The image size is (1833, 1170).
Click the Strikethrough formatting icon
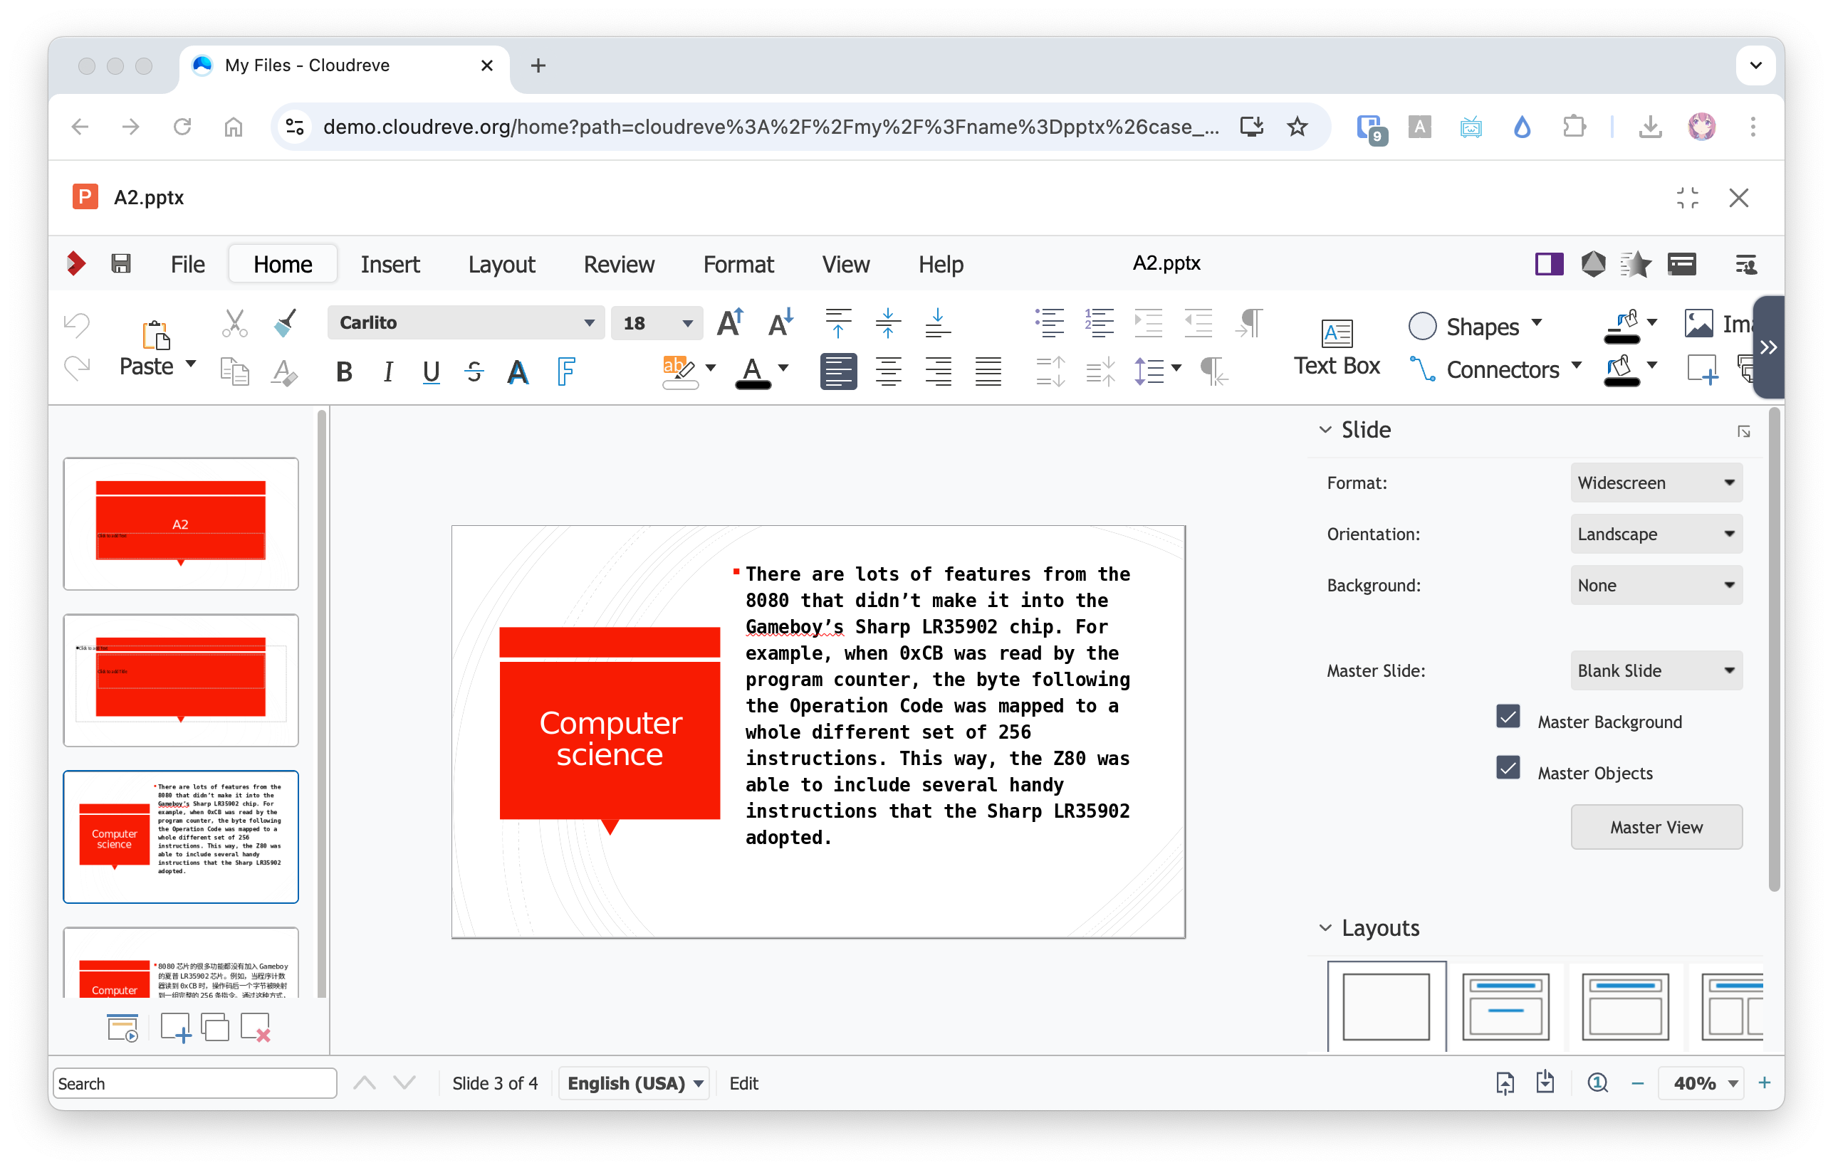pyautogui.click(x=474, y=372)
